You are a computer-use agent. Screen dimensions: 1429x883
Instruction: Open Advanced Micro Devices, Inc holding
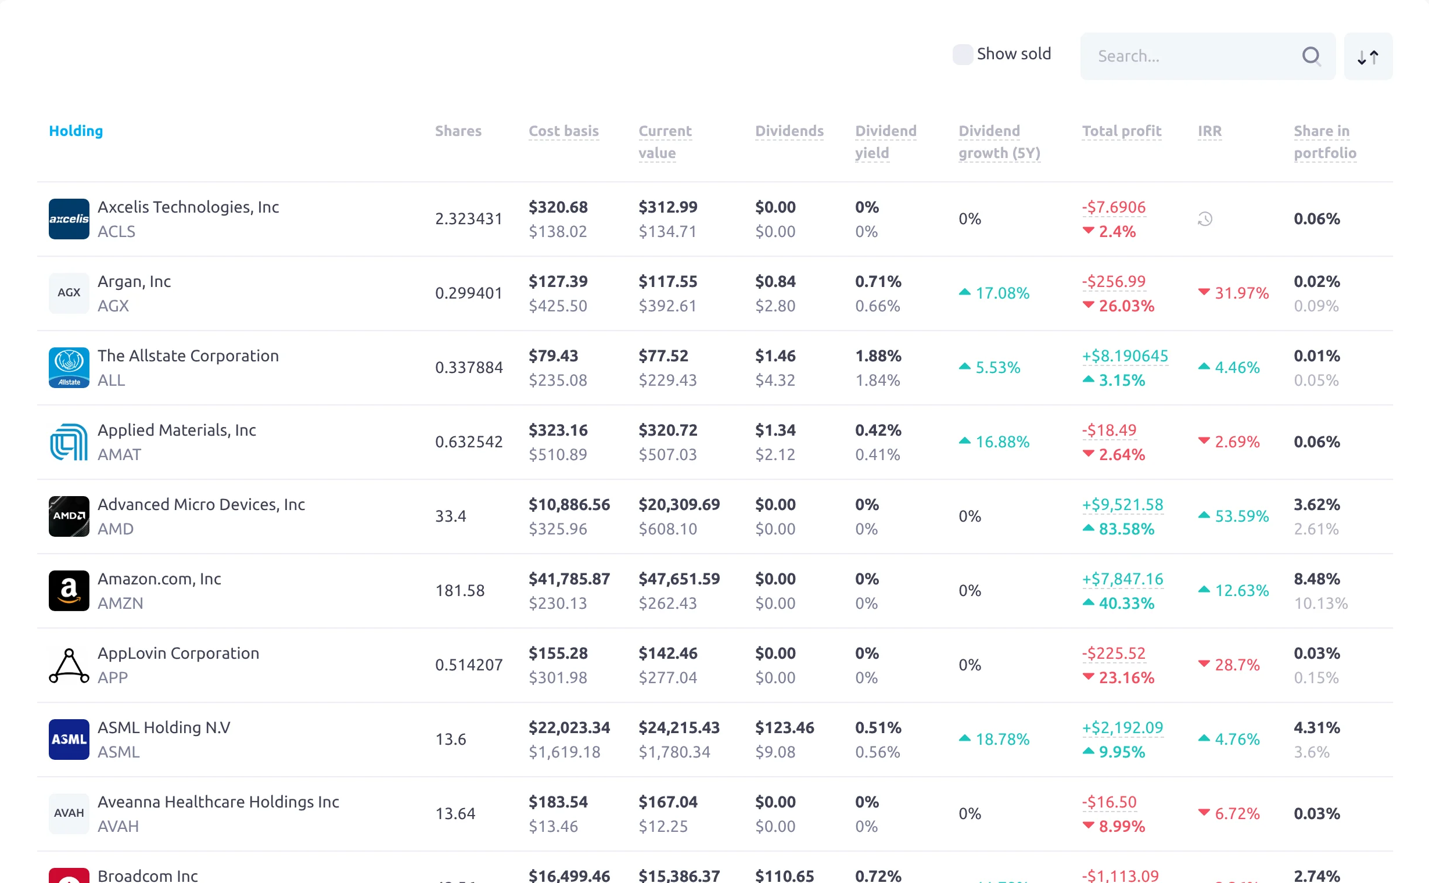[202, 505]
